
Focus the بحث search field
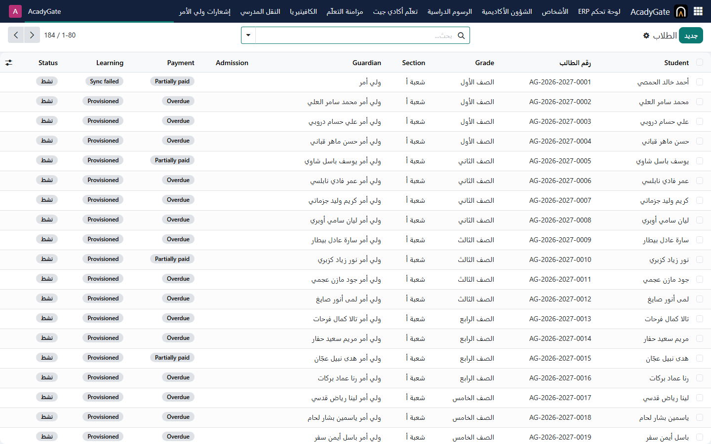pos(355,36)
